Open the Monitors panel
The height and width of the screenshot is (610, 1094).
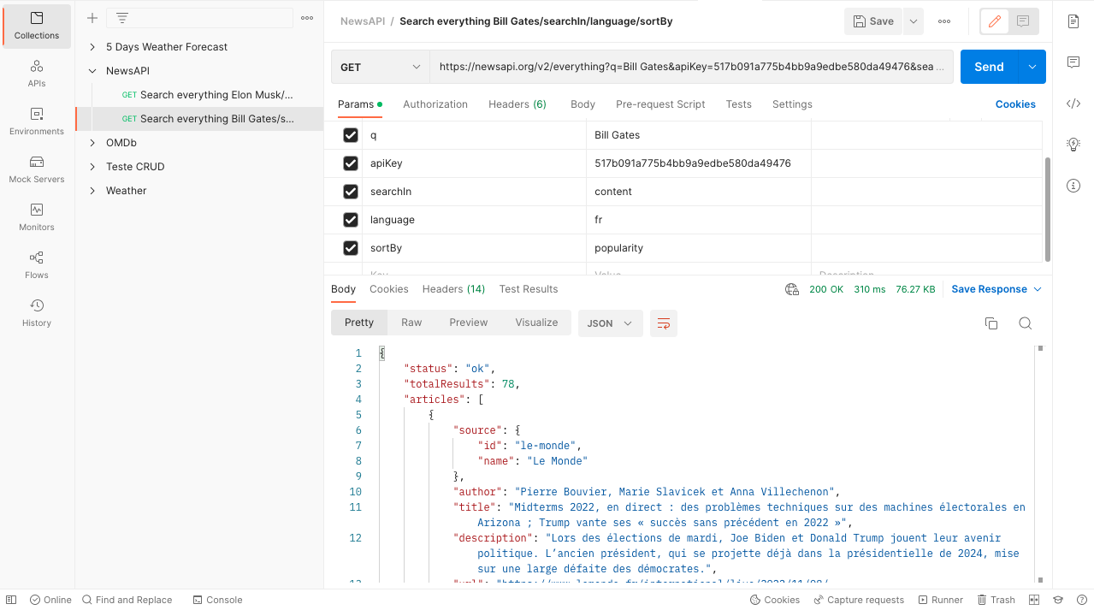point(36,218)
